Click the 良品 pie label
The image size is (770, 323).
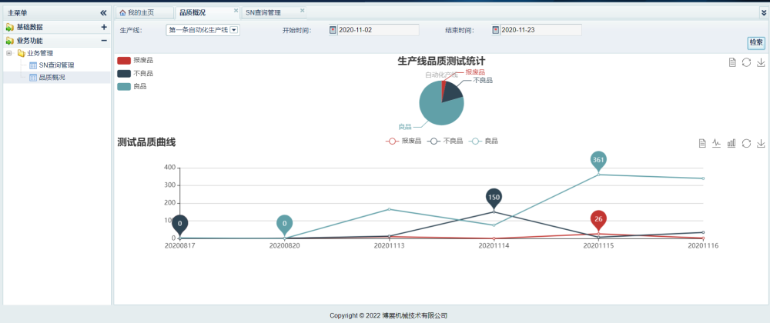pos(405,127)
